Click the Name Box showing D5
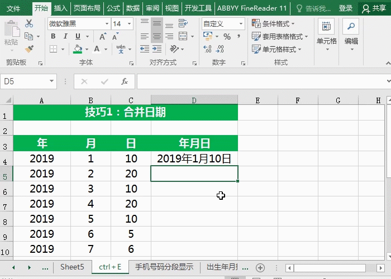Image resolution: width=391 pixels, height=279 pixels. [x=28, y=81]
